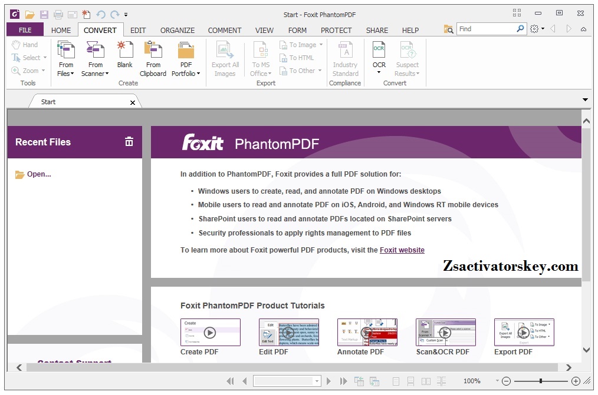The image size is (598, 395).
Task: Switch to the HOME tab
Action: click(x=61, y=30)
